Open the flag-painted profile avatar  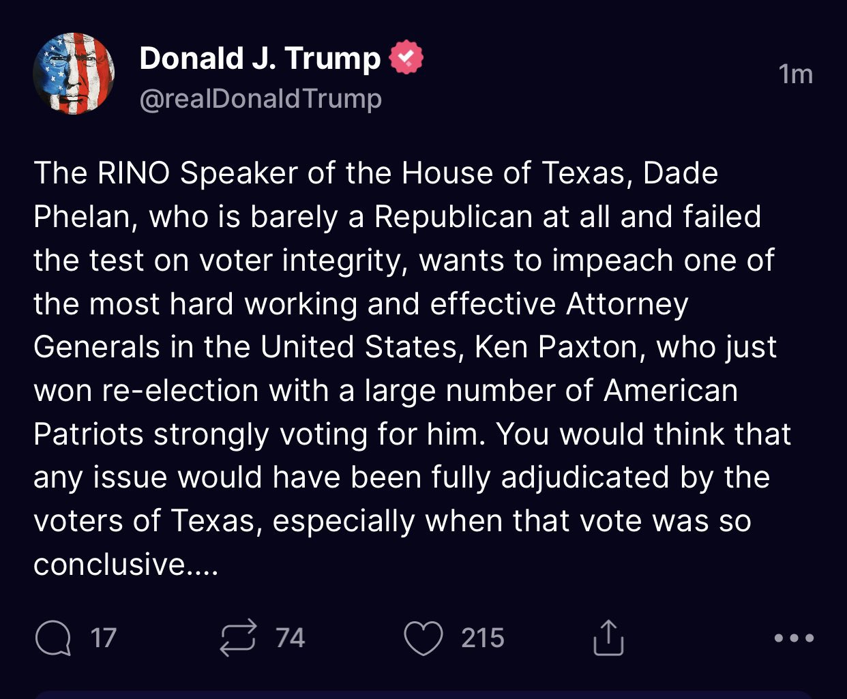coord(74,74)
